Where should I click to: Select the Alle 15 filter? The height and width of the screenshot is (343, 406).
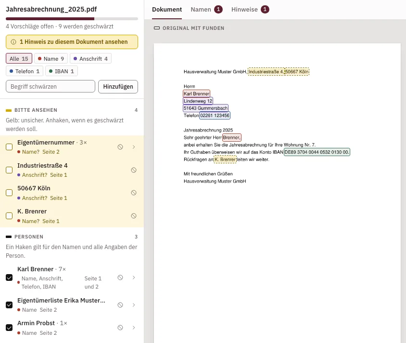[19, 59]
